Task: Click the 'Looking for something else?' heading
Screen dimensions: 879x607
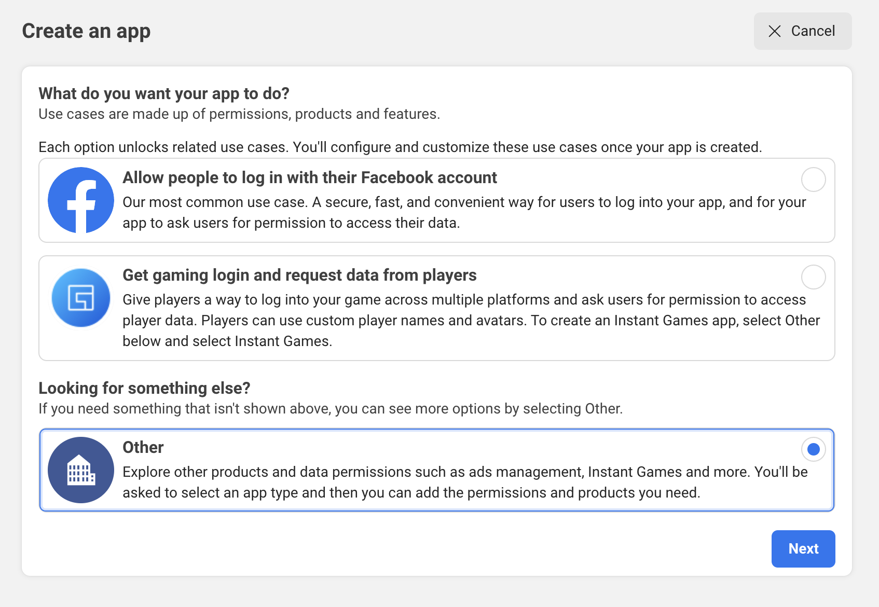Action: coord(144,388)
